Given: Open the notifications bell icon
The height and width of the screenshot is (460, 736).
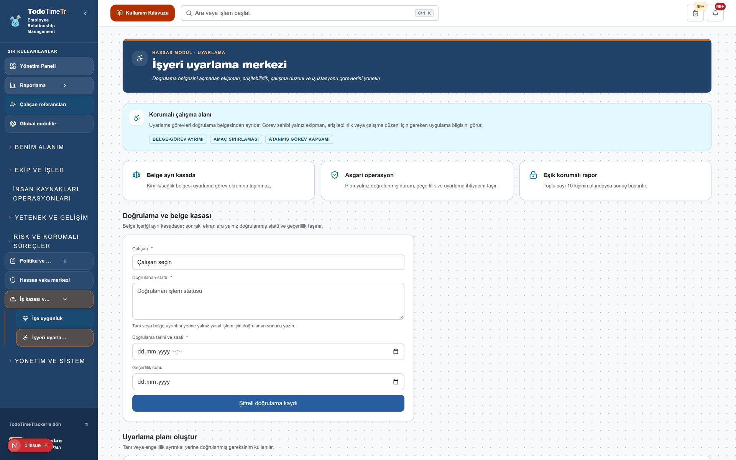Looking at the screenshot, I should pyautogui.click(x=715, y=13).
